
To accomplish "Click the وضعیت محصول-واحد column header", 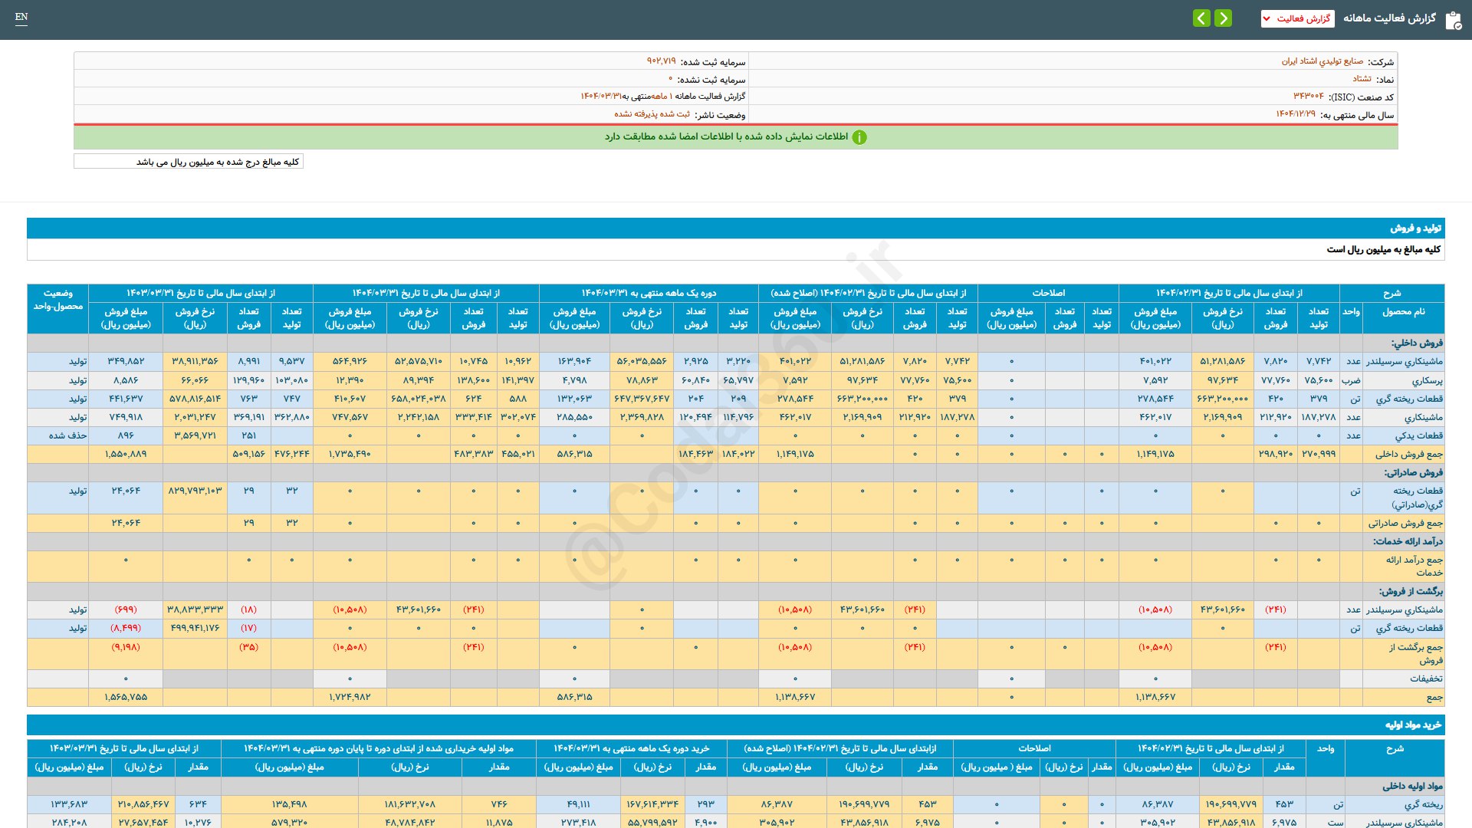I will [x=58, y=300].
